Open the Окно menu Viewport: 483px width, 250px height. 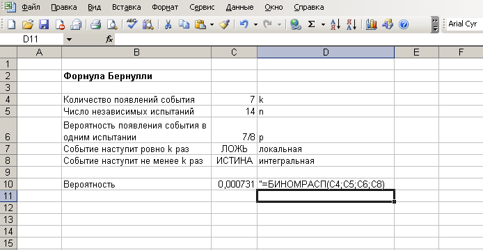coord(274,7)
